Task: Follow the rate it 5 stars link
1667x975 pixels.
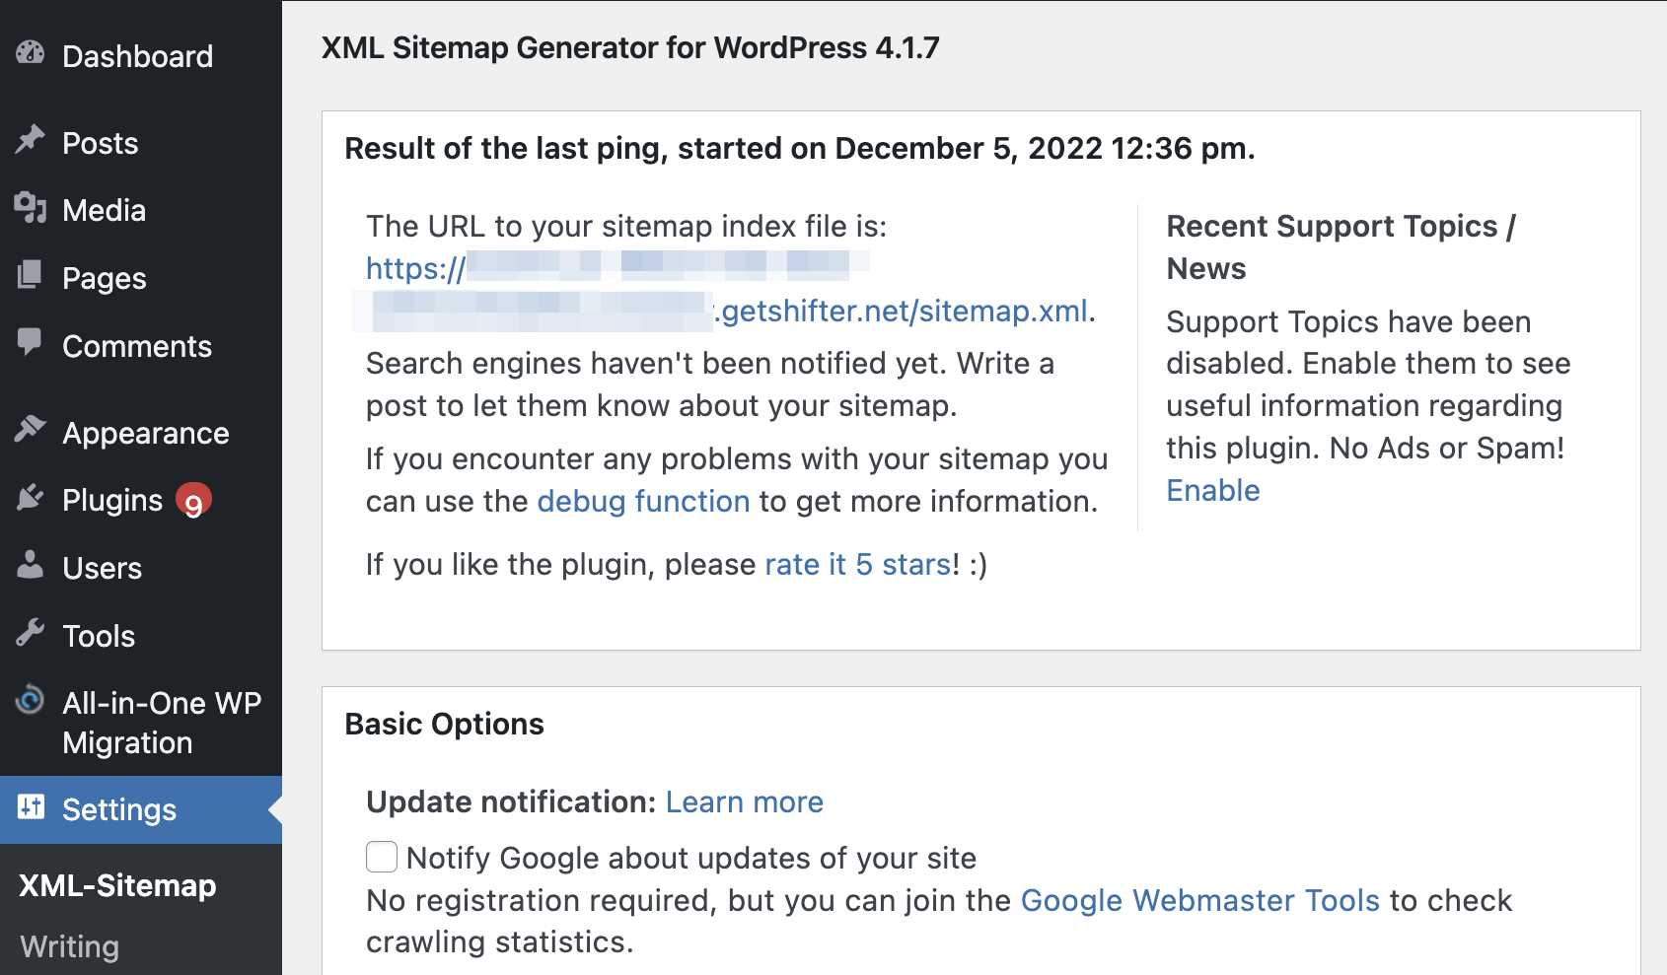Action: (x=858, y=564)
